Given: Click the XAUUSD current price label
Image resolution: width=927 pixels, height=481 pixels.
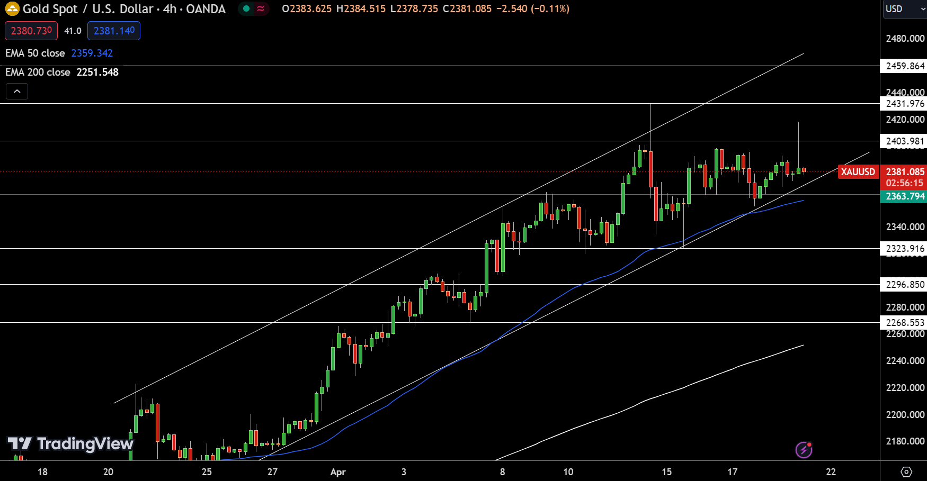Looking at the screenshot, I should coord(858,172).
